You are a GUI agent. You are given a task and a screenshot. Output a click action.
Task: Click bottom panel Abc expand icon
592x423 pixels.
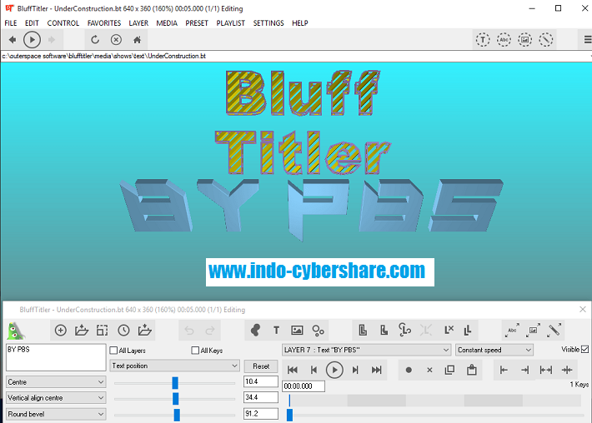point(512,330)
